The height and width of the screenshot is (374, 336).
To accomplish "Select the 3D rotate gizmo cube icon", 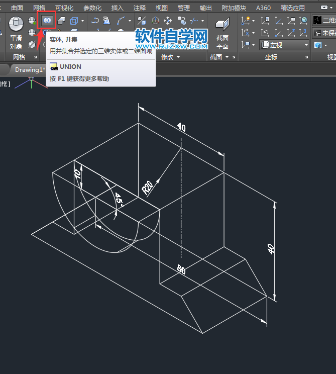I will coord(155,21).
